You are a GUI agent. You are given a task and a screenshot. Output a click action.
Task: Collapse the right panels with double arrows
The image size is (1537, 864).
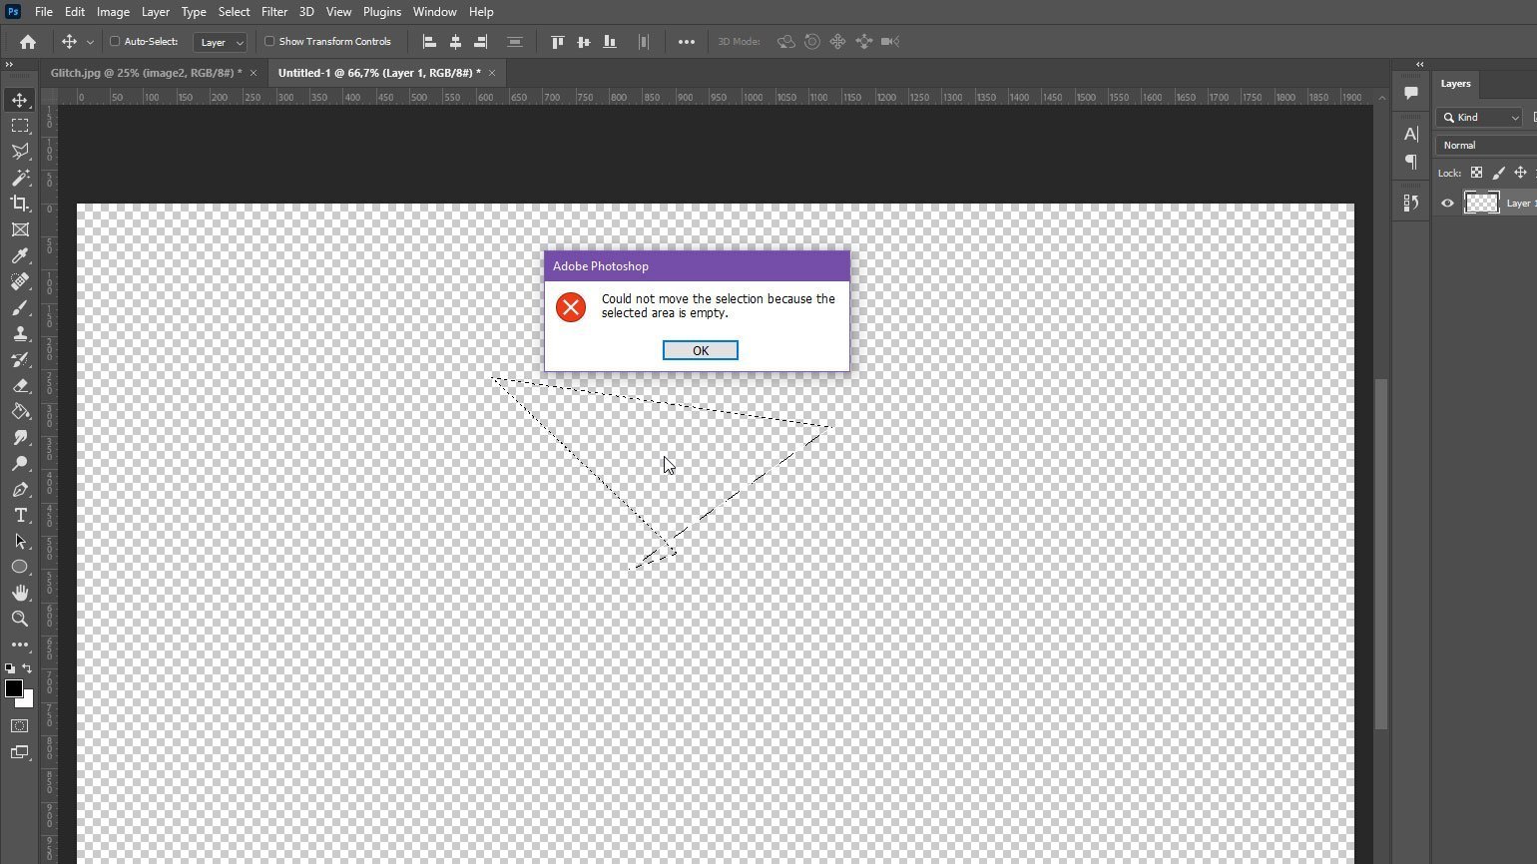tap(1419, 64)
